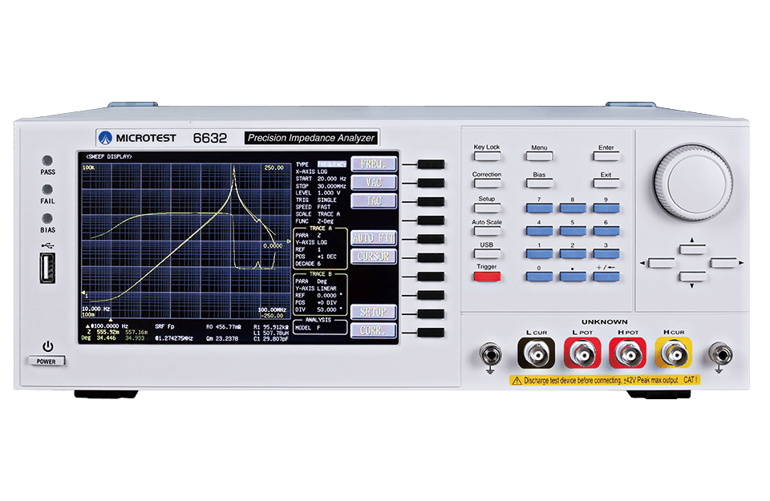This screenshot has width=770, height=501.
Task: Tap the VAC softkey on screen
Action: [x=374, y=183]
